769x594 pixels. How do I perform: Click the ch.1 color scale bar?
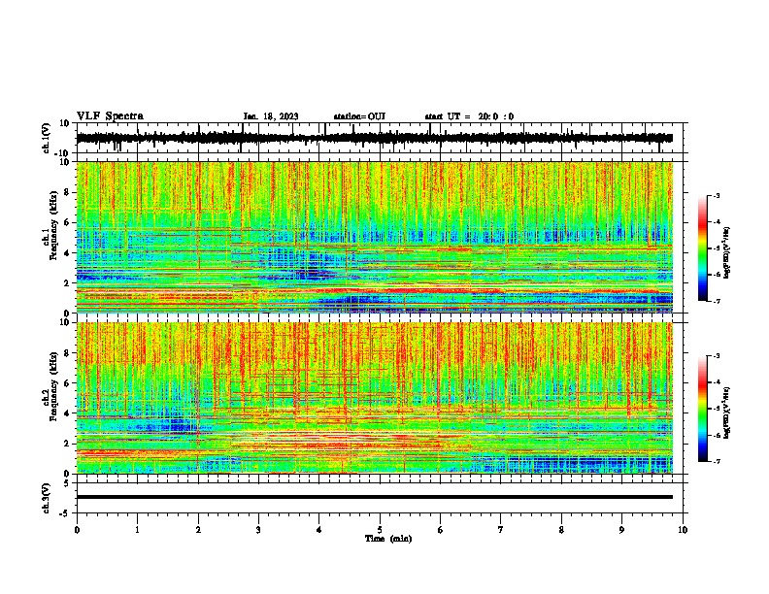pos(702,248)
